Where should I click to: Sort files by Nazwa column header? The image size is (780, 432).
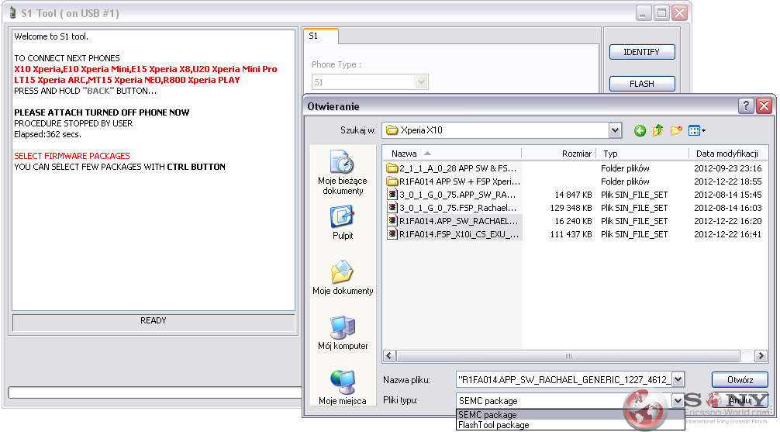pos(452,154)
